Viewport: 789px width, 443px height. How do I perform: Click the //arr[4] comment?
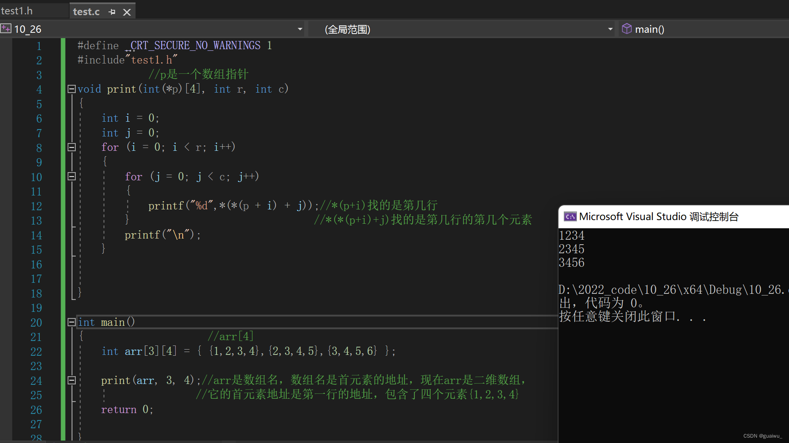tap(231, 336)
